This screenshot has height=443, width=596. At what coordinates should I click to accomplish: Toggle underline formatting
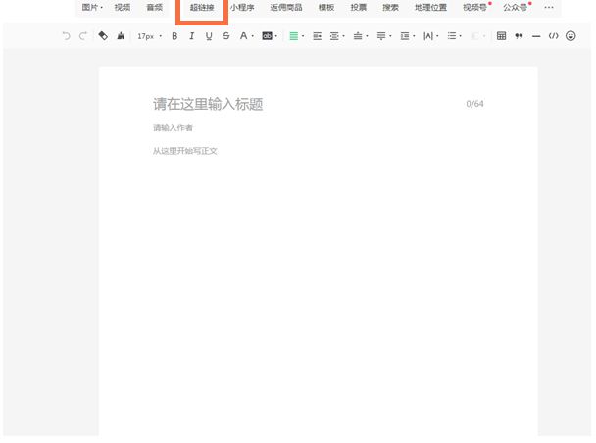(x=209, y=36)
